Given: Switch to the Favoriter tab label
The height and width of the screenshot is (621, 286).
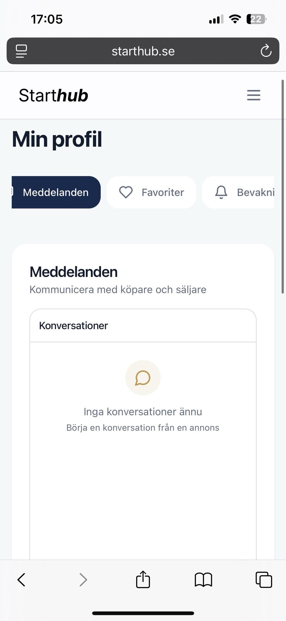Looking at the screenshot, I should [163, 192].
